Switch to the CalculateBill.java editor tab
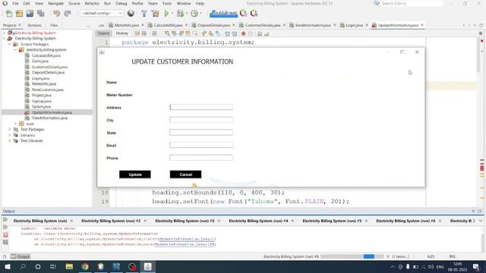Image resolution: width=486 pixels, height=273 pixels. point(168,25)
